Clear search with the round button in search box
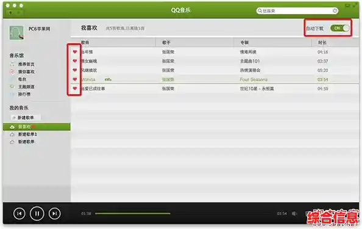362x229 pixels. click(x=335, y=10)
